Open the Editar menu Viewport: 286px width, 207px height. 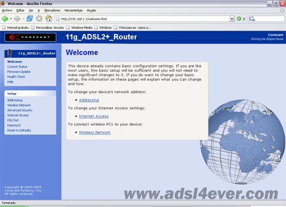20,11
